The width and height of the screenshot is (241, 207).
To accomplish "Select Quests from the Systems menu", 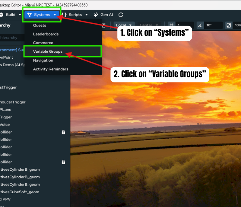I will point(40,26).
